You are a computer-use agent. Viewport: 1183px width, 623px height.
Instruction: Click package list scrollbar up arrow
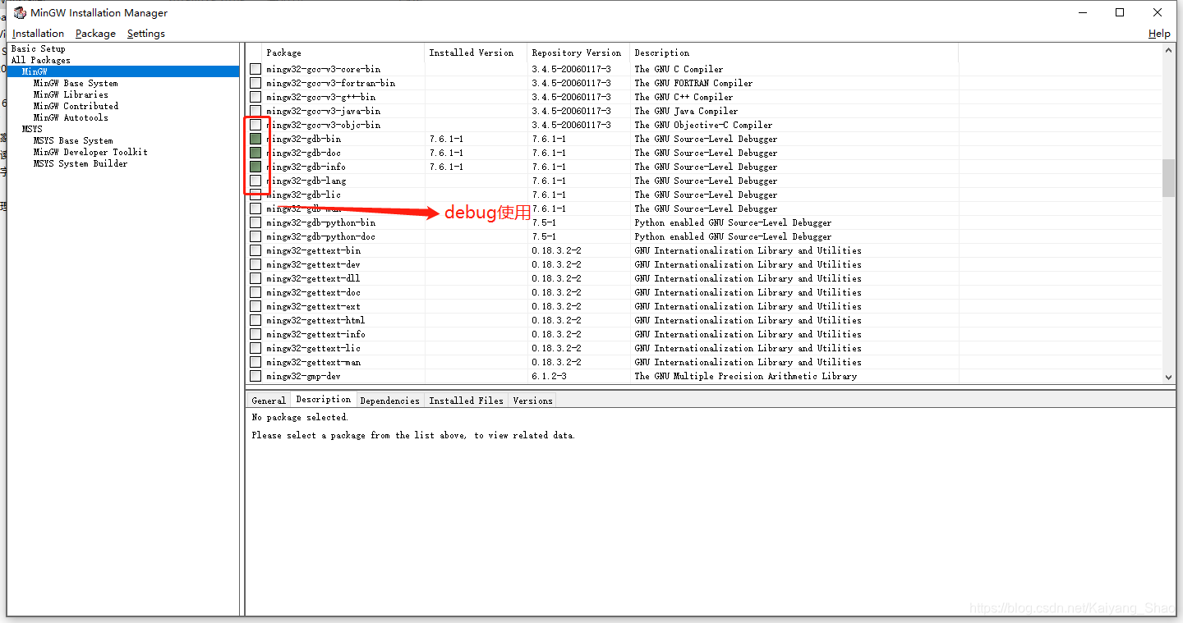1169,50
